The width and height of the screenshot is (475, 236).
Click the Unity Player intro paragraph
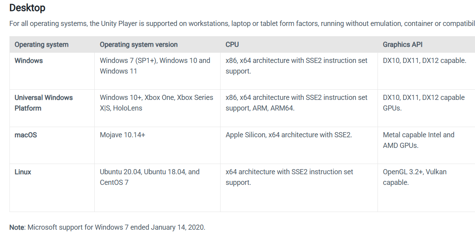[x=242, y=24]
